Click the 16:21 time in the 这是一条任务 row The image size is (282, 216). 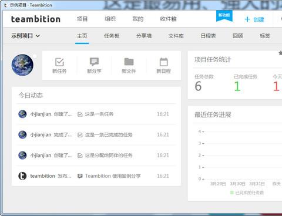pyautogui.click(x=163, y=114)
